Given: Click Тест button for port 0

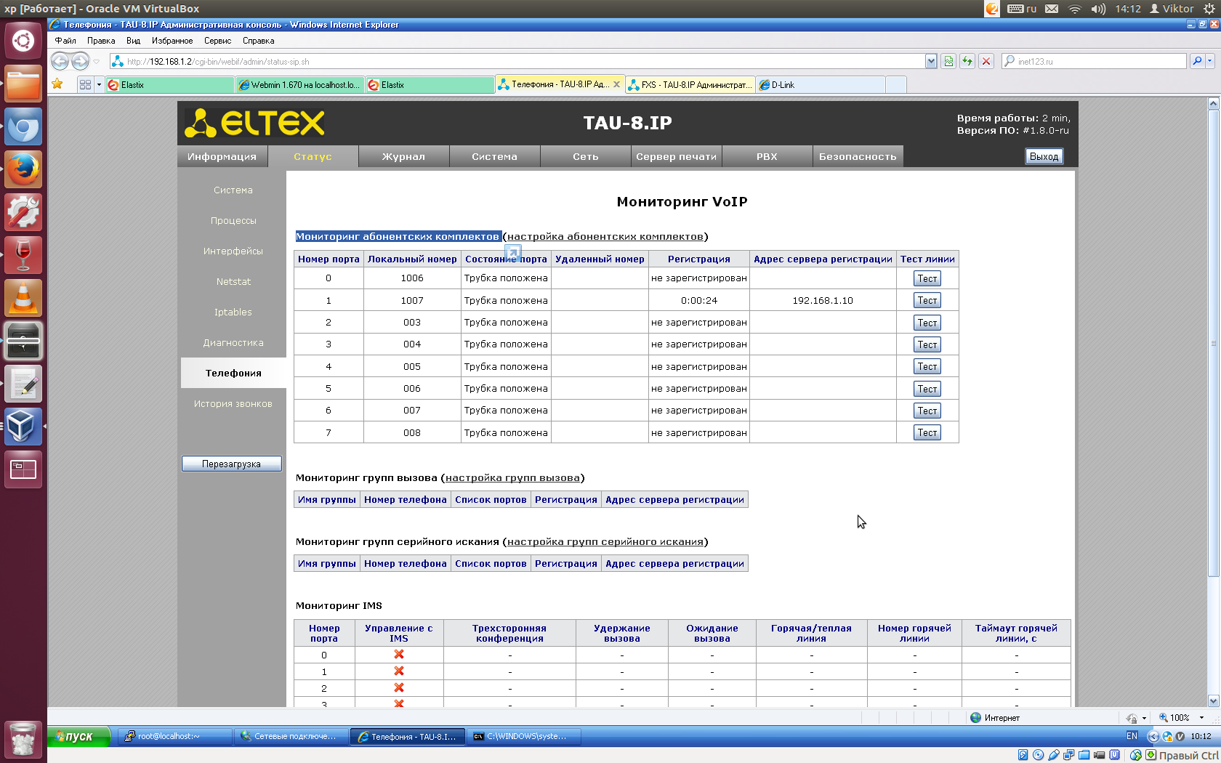Looking at the screenshot, I should coord(927,278).
